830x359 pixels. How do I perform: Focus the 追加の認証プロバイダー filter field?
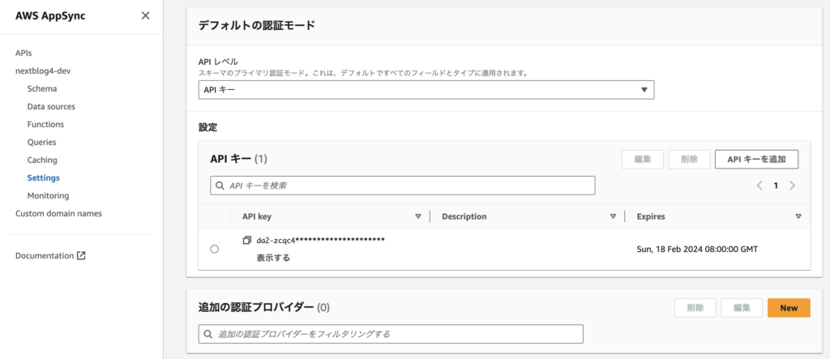click(x=391, y=334)
